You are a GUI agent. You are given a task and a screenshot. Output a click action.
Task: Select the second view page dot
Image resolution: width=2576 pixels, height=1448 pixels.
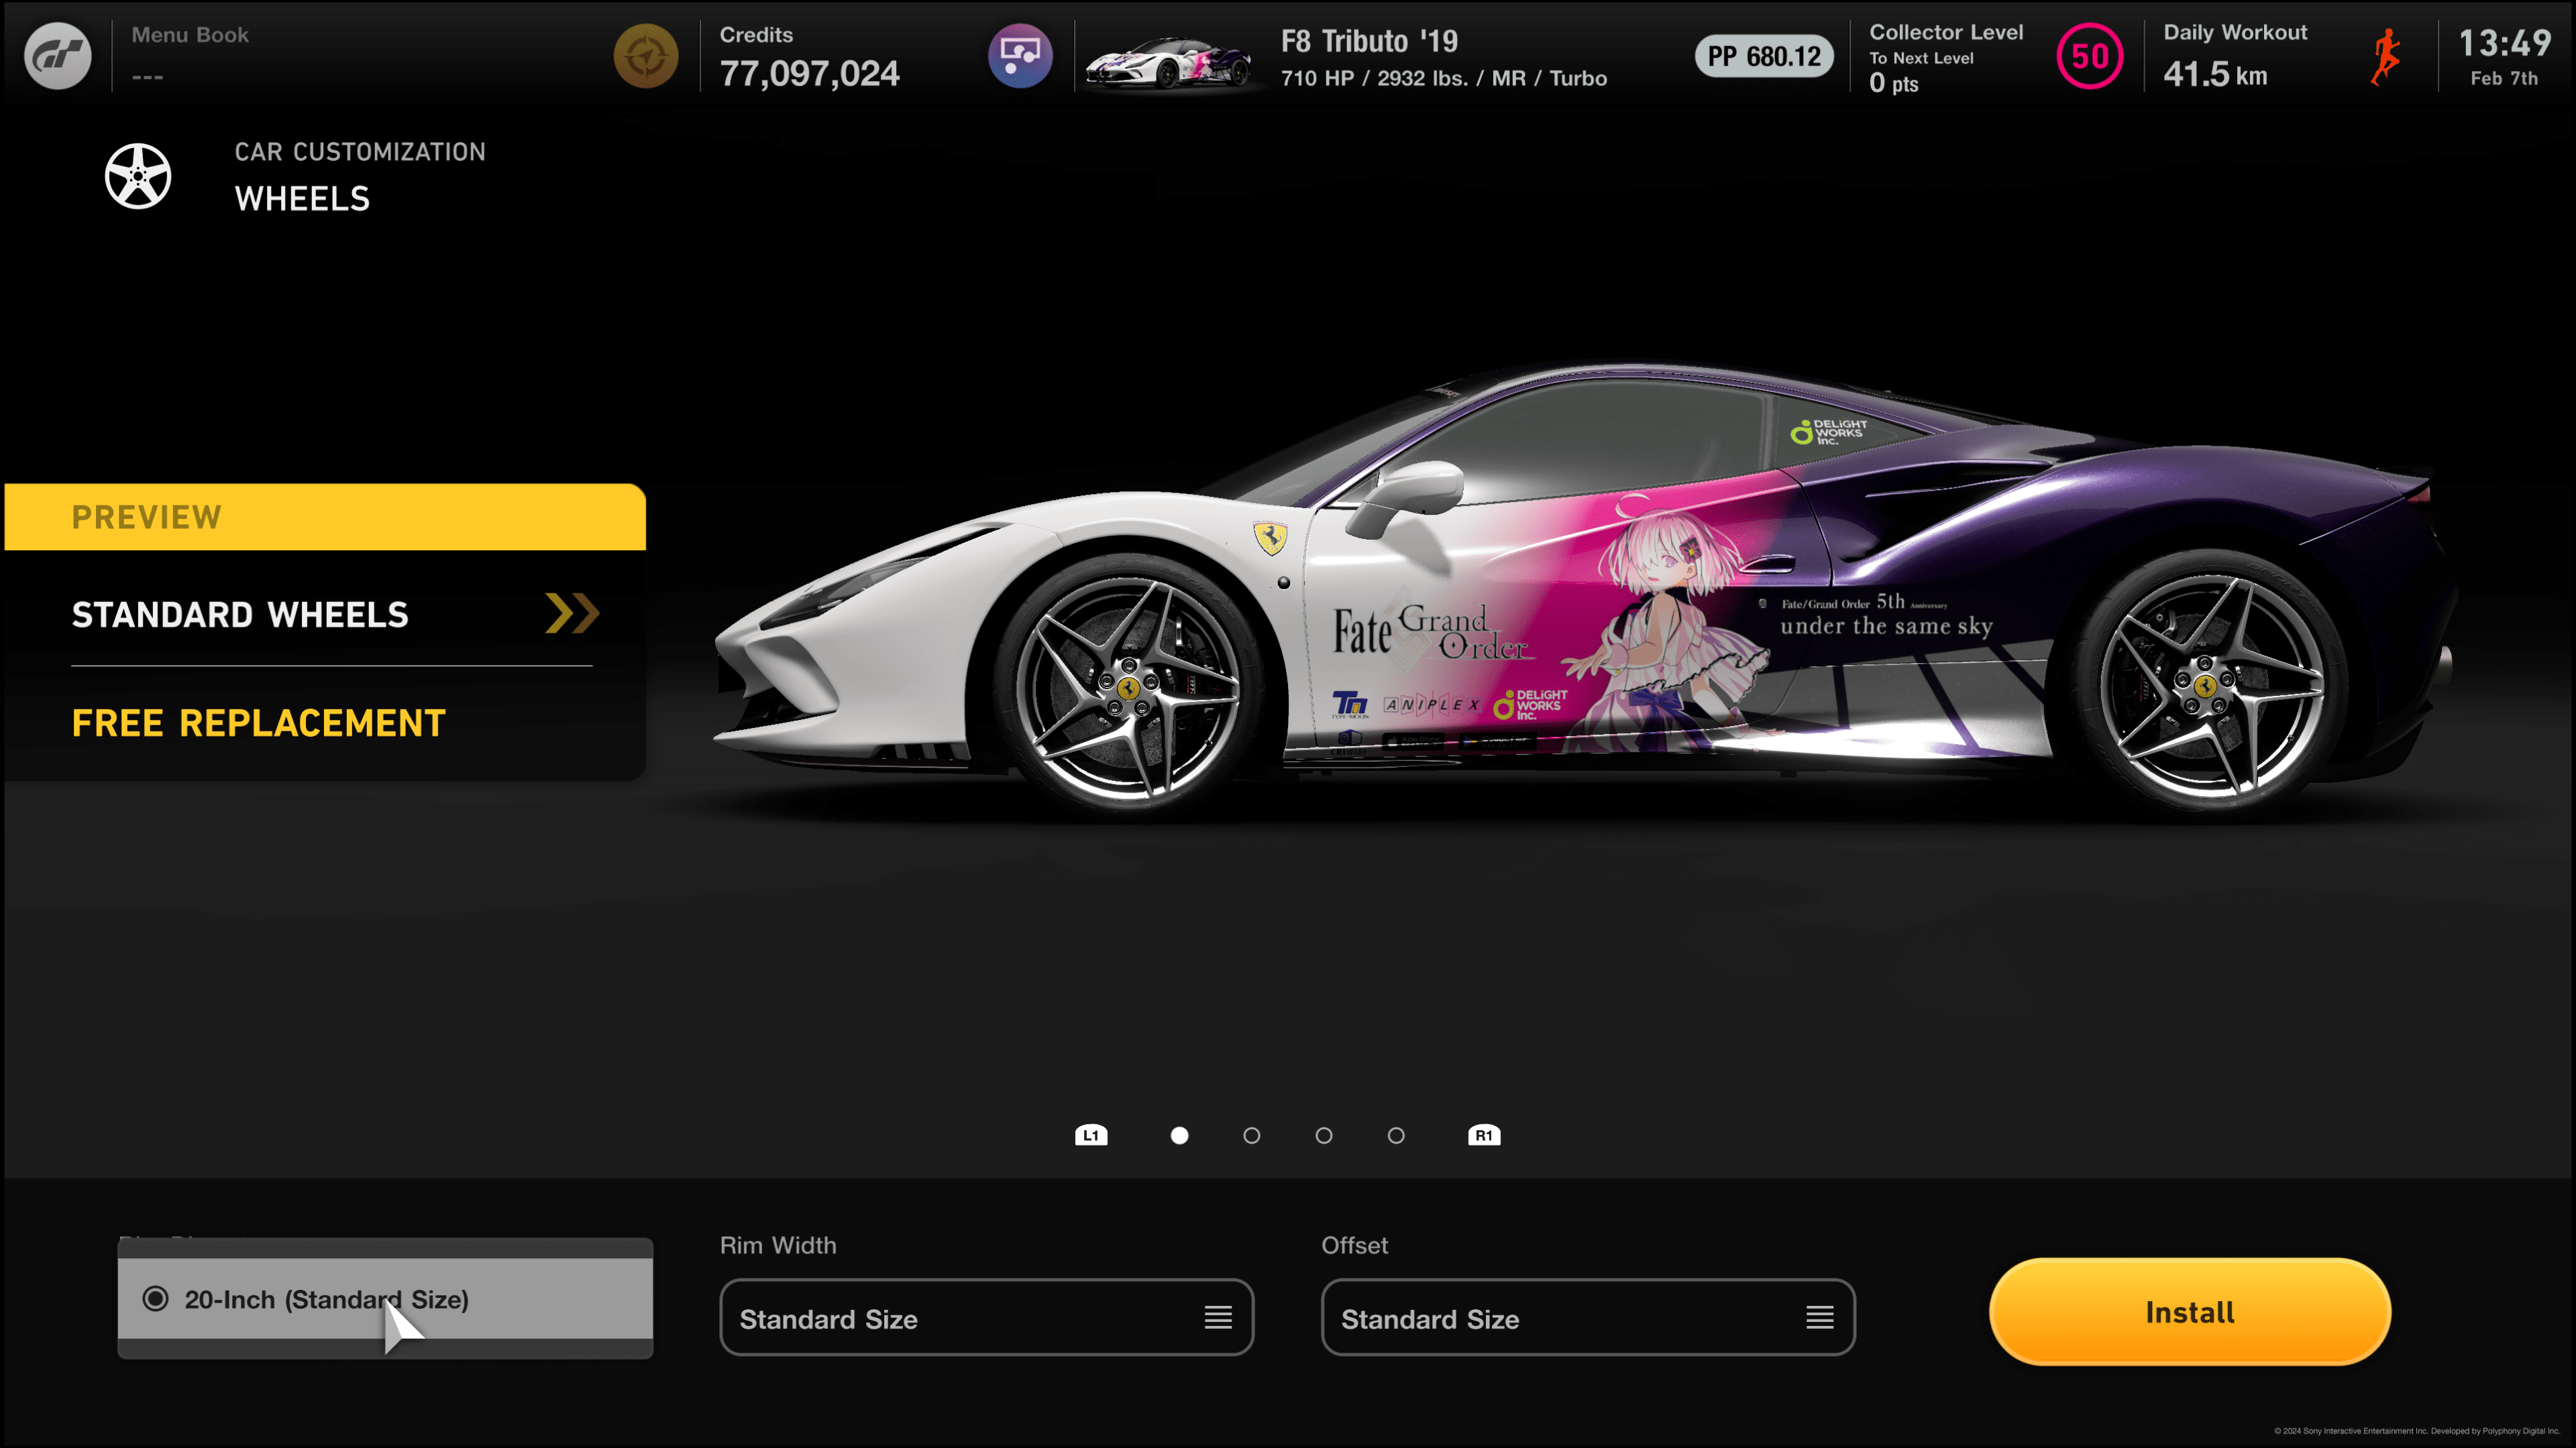(x=1252, y=1135)
